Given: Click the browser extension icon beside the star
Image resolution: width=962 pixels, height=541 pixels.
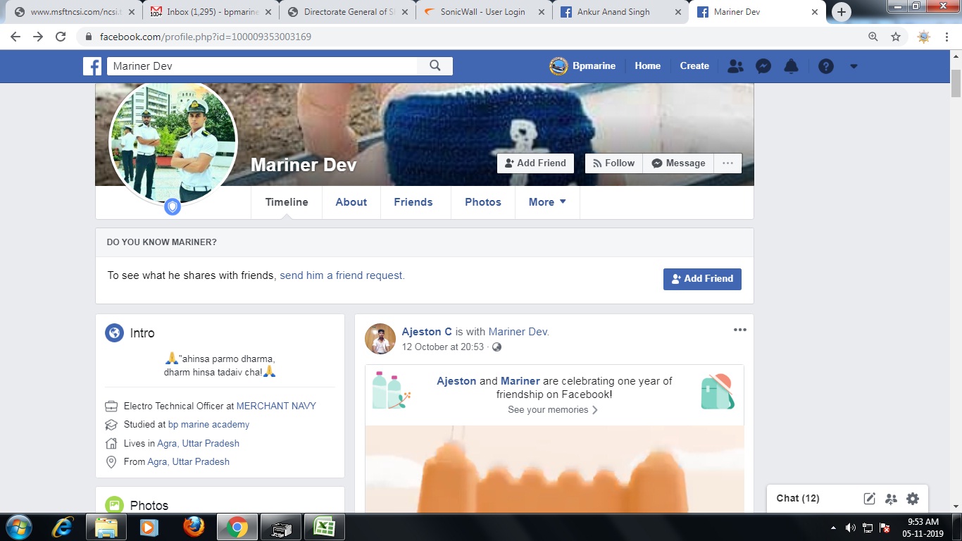Looking at the screenshot, I should pyautogui.click(x=924, y=37).
